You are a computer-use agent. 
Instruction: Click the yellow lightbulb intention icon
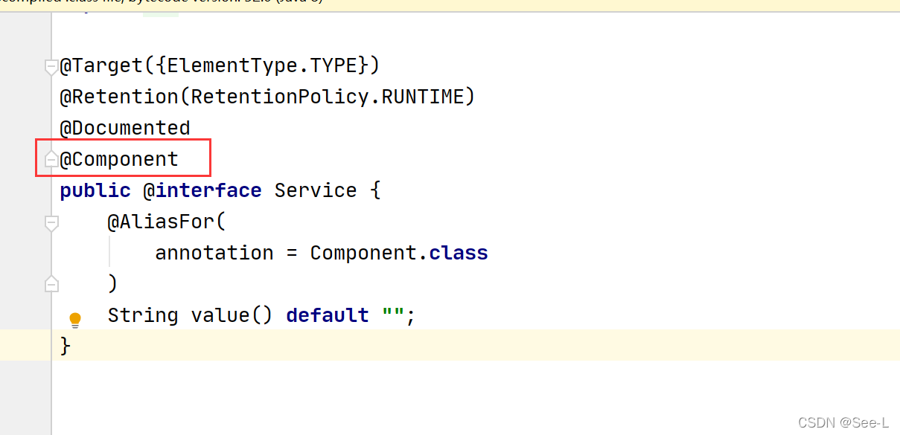click(x=75, y=320)
